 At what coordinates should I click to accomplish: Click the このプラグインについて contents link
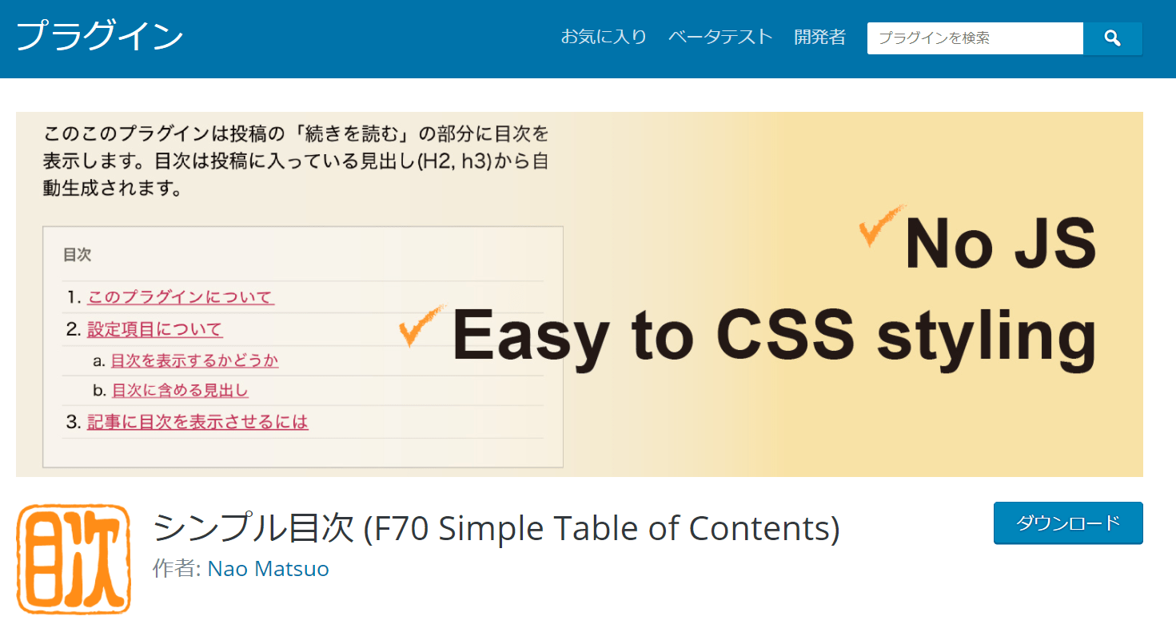click(x=181, y=297)
